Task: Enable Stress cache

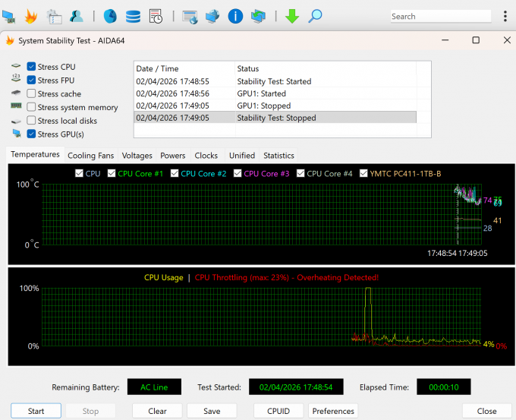Action: click(x=31, y=93)
